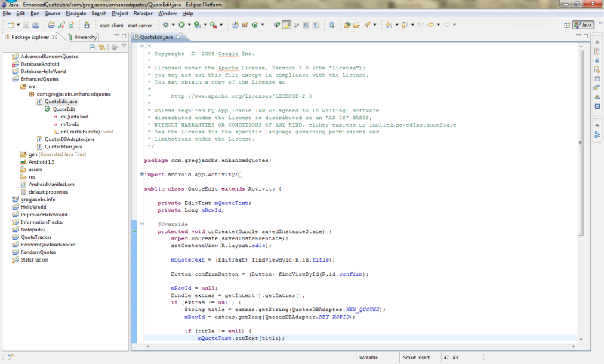Maximize the editor area
This screenshot has width=604, height=364.
(586, 37)
